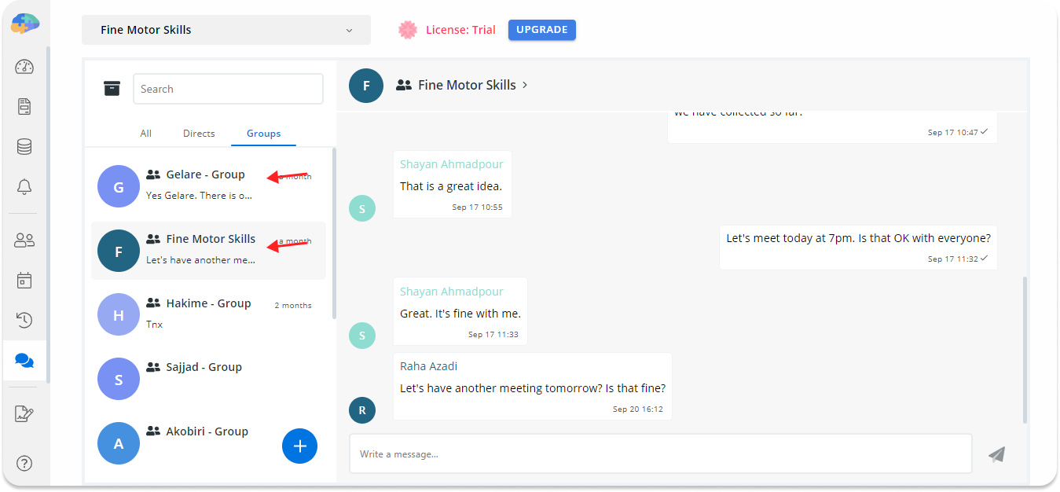Open the Calendar from the sidebar
Image resolution: width=1060 pixels, height=492 pixels.
point(24,280)
